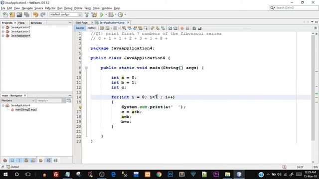Click the Navigator empty filter field
This screenshot has height=179, width=319.
click(49, 100)
